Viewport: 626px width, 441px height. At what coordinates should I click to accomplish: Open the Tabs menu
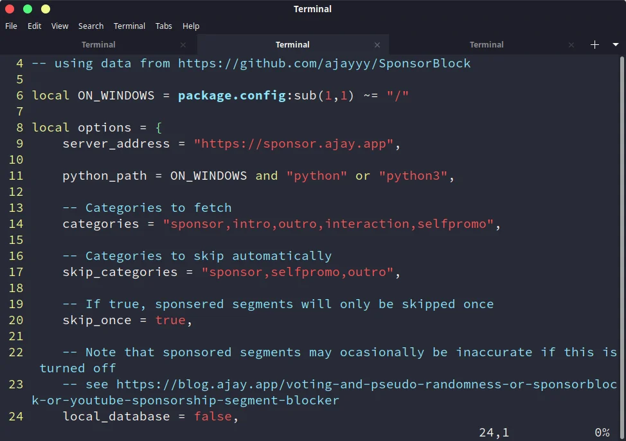tap(163, 26)
